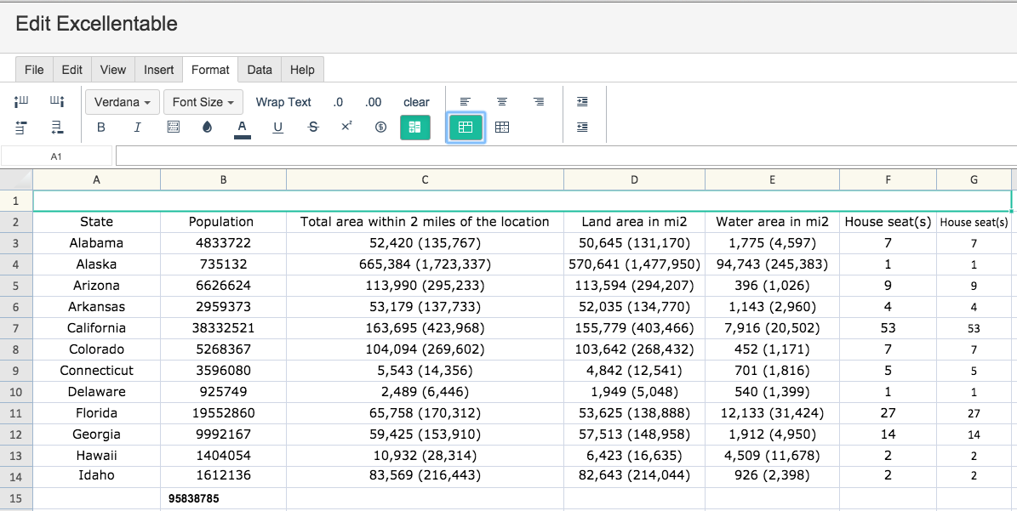Open the font color A swatch

point(243,128)
